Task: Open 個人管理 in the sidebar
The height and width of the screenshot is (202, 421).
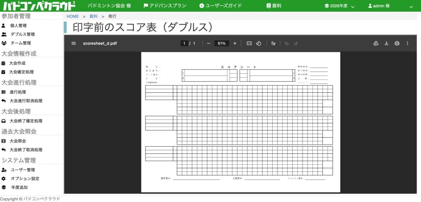Action: tap(18, 26)
